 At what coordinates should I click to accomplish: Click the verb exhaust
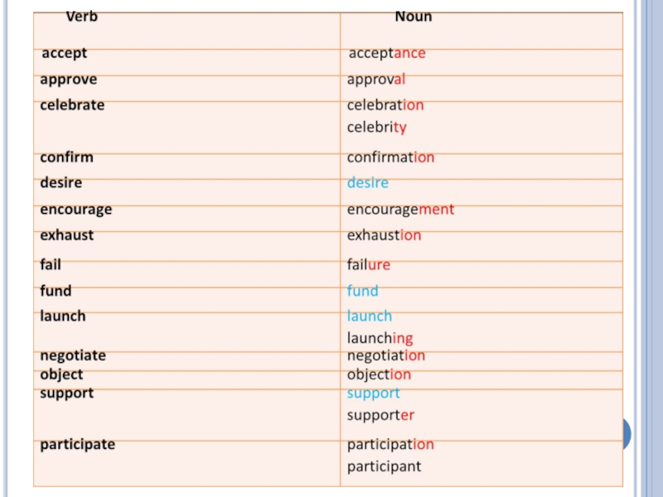[66, 235]
